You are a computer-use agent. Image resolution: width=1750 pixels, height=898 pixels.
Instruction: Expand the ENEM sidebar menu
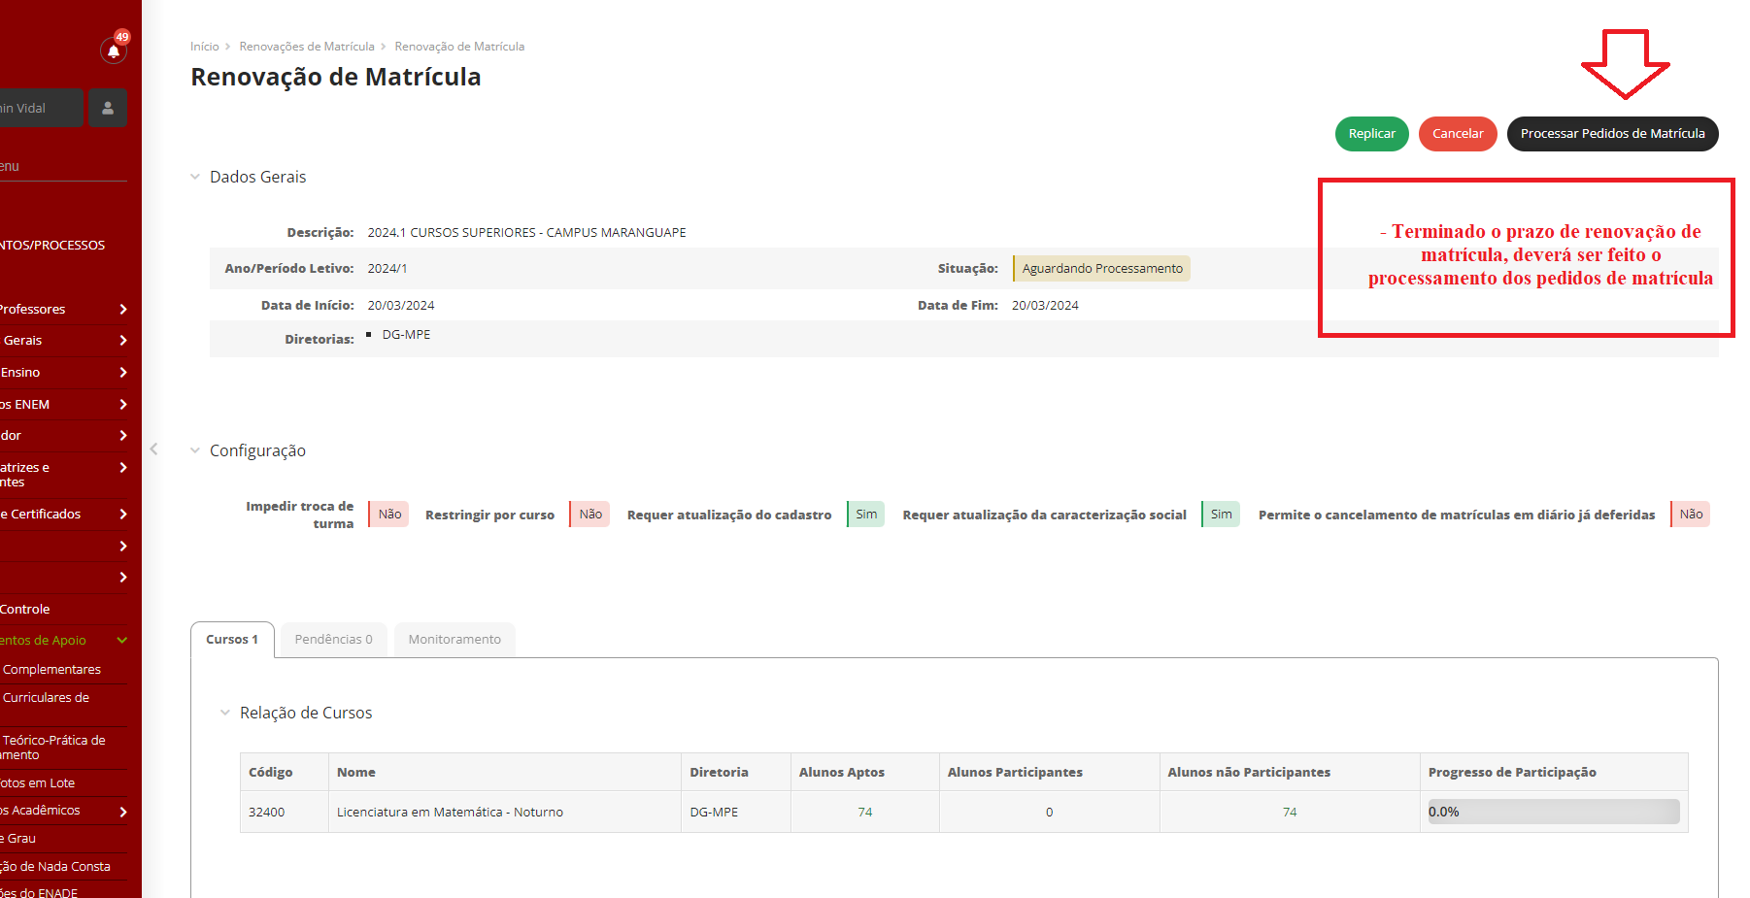coord(63,404)
